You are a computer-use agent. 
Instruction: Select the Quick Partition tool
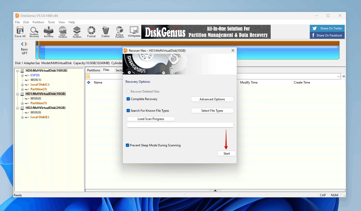click(63, 32)
